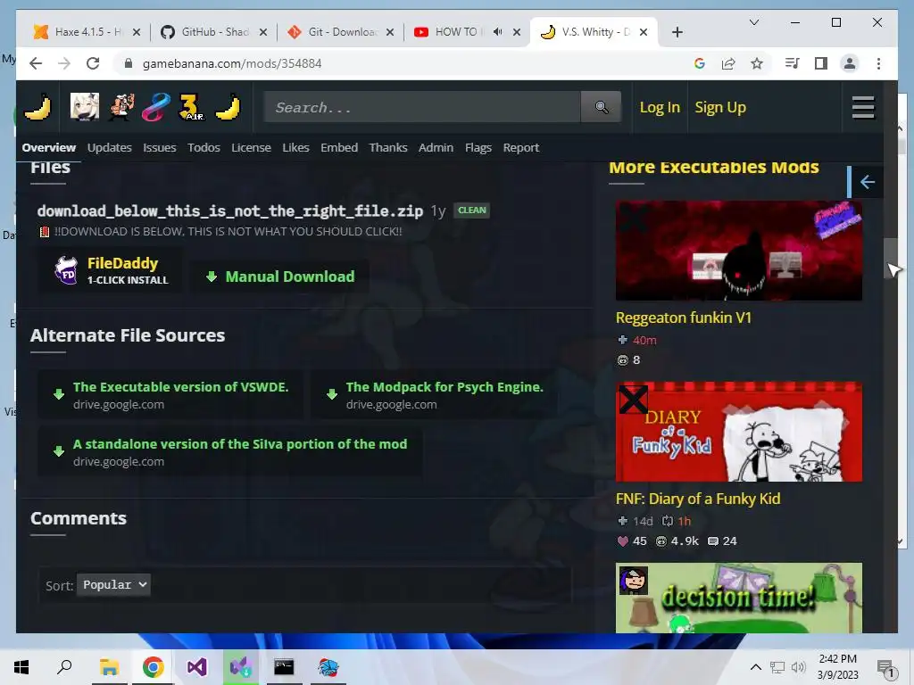
Task: Open the Embed section
Action: click(339, 147)
